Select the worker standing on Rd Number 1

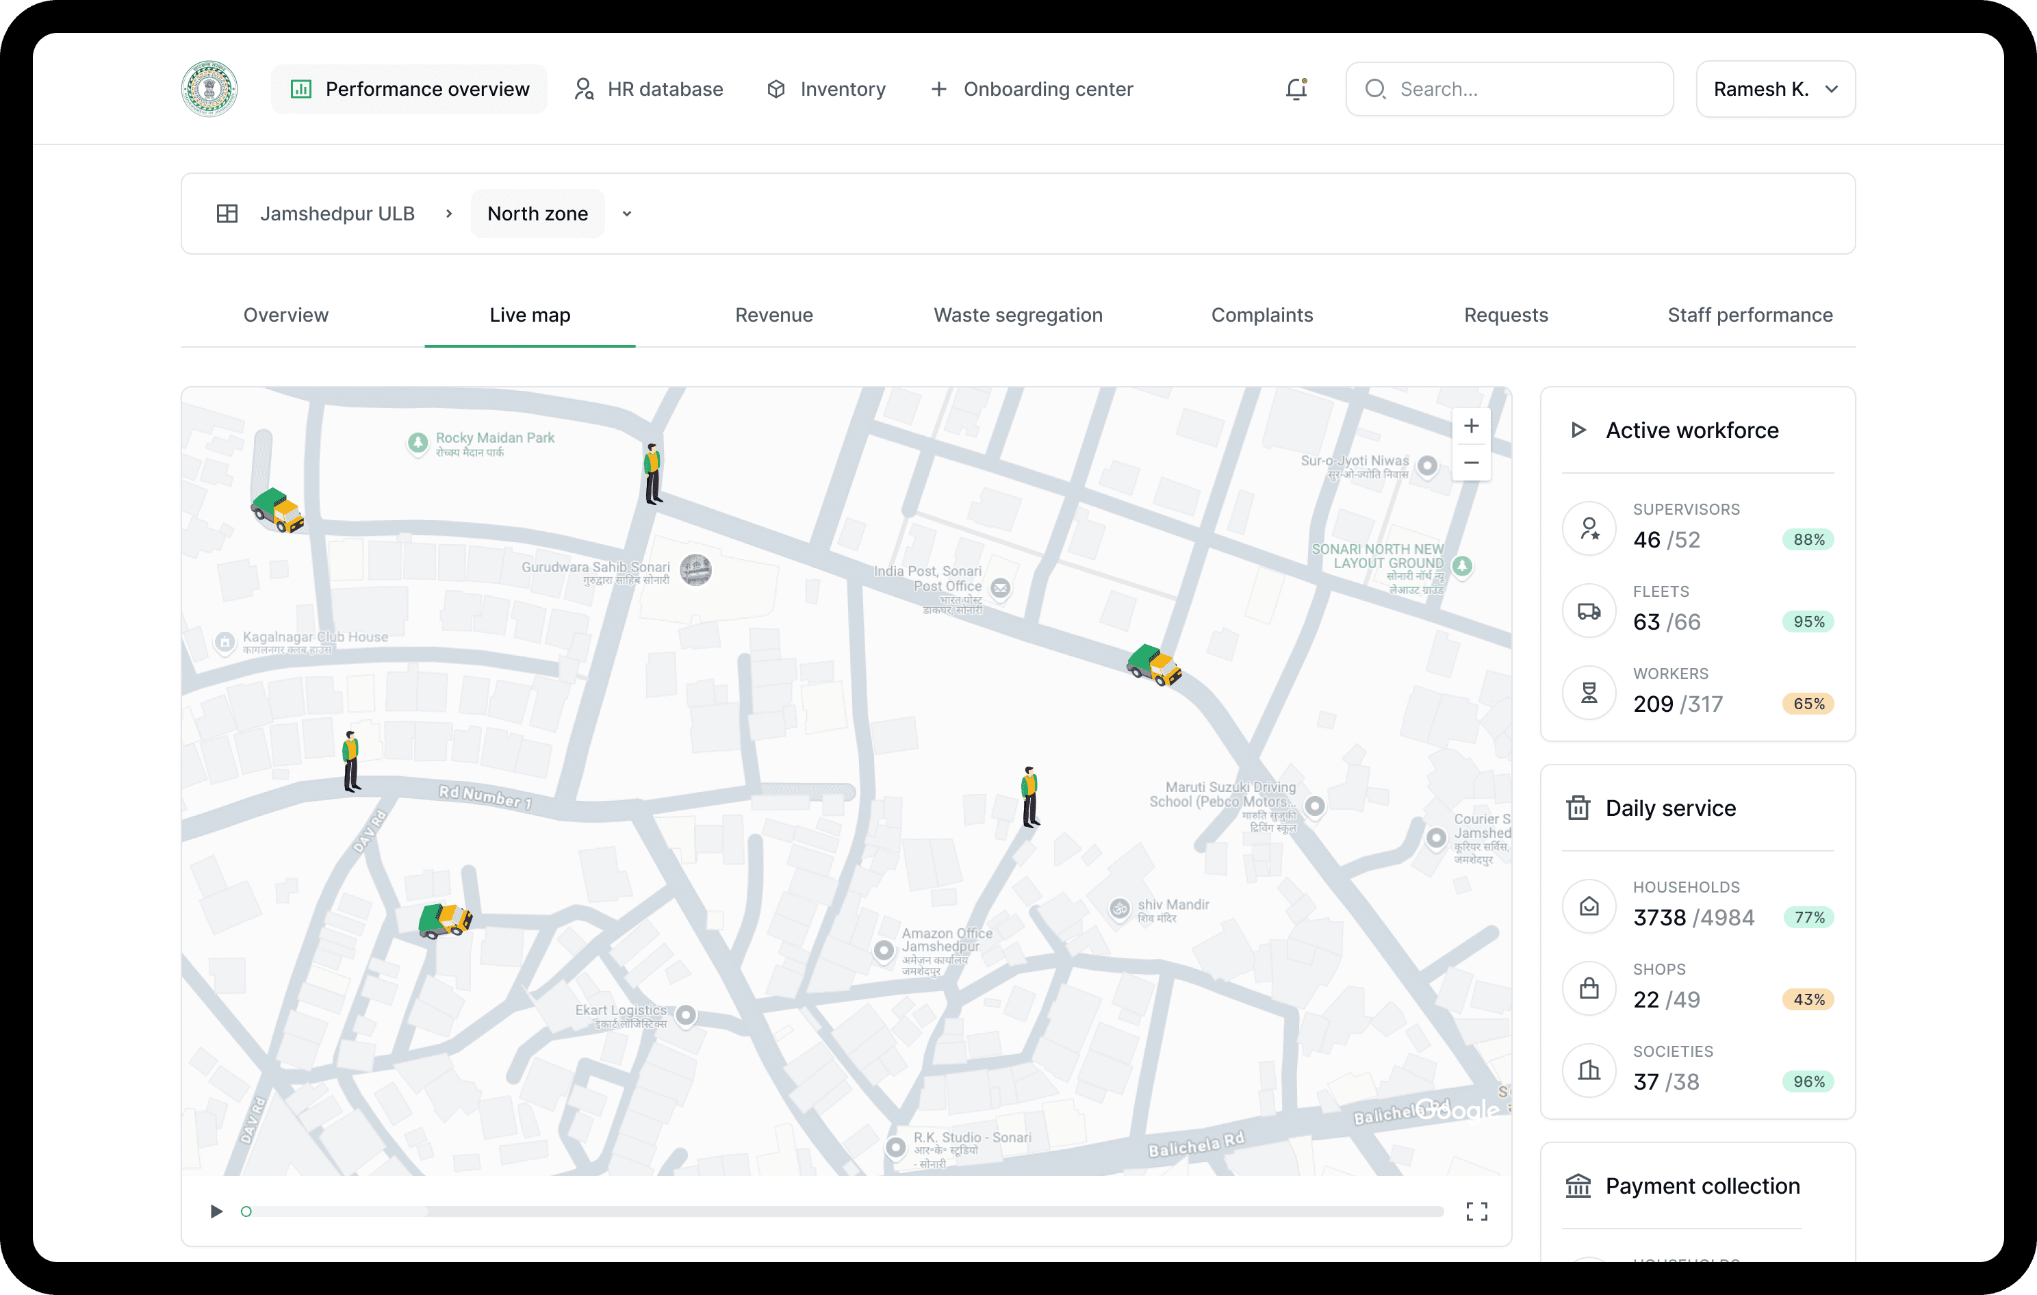point(351,761)
